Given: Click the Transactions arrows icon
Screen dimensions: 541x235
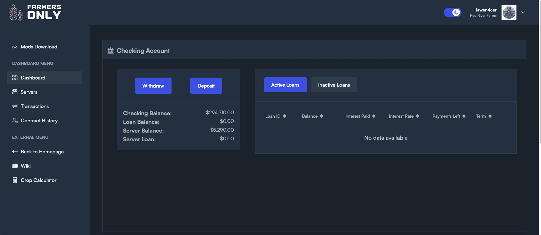Looking at the screenshot, I should pyautogui.click(x=15, y=106).
